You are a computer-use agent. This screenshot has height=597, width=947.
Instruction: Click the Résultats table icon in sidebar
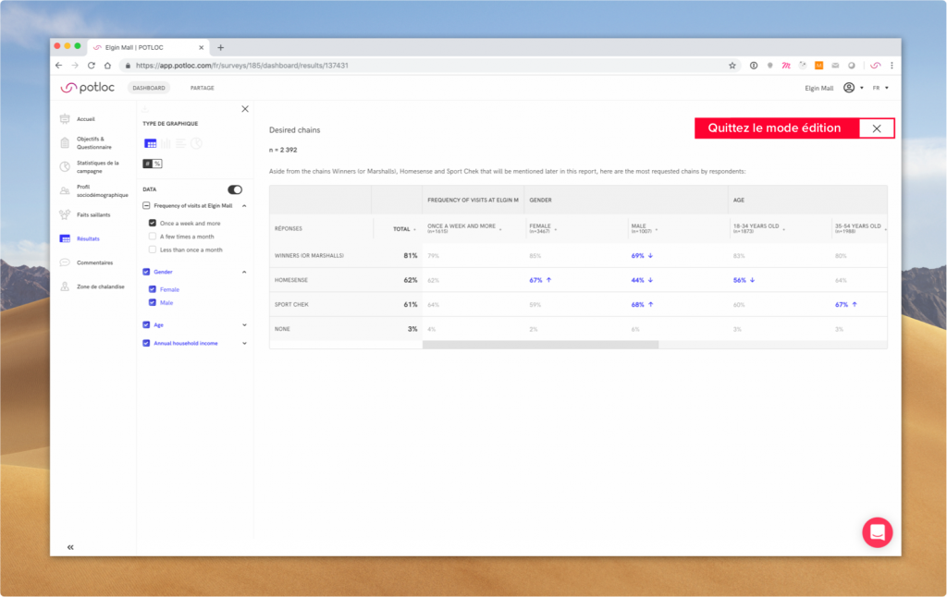65,238
